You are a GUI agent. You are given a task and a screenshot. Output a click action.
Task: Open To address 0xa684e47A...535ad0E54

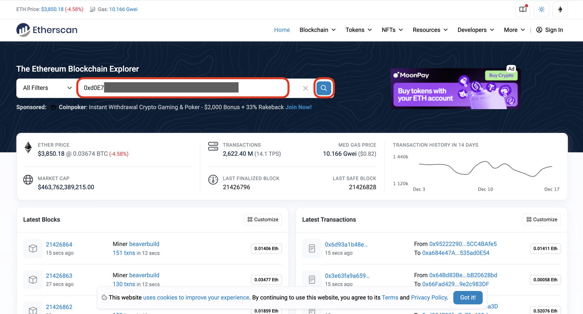[456, 253]
